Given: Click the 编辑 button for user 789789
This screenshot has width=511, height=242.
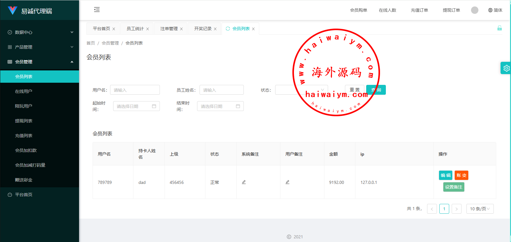Looking at the screenshot, I should coord(445,175).
